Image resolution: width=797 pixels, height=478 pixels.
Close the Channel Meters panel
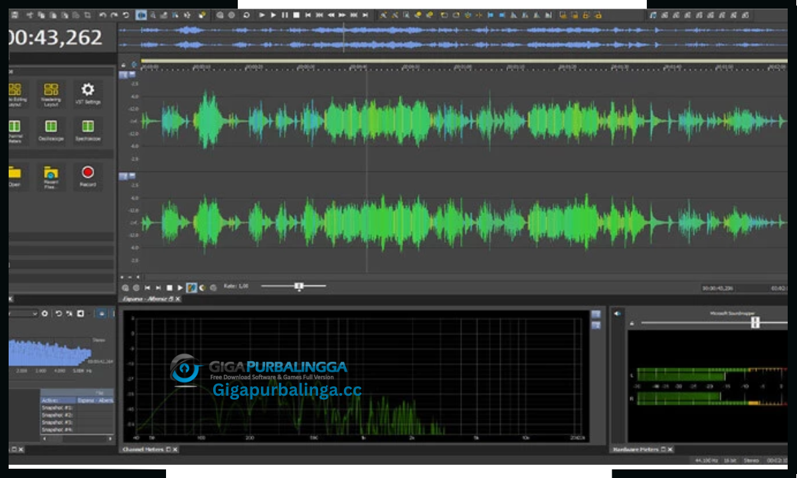[175, 449]
